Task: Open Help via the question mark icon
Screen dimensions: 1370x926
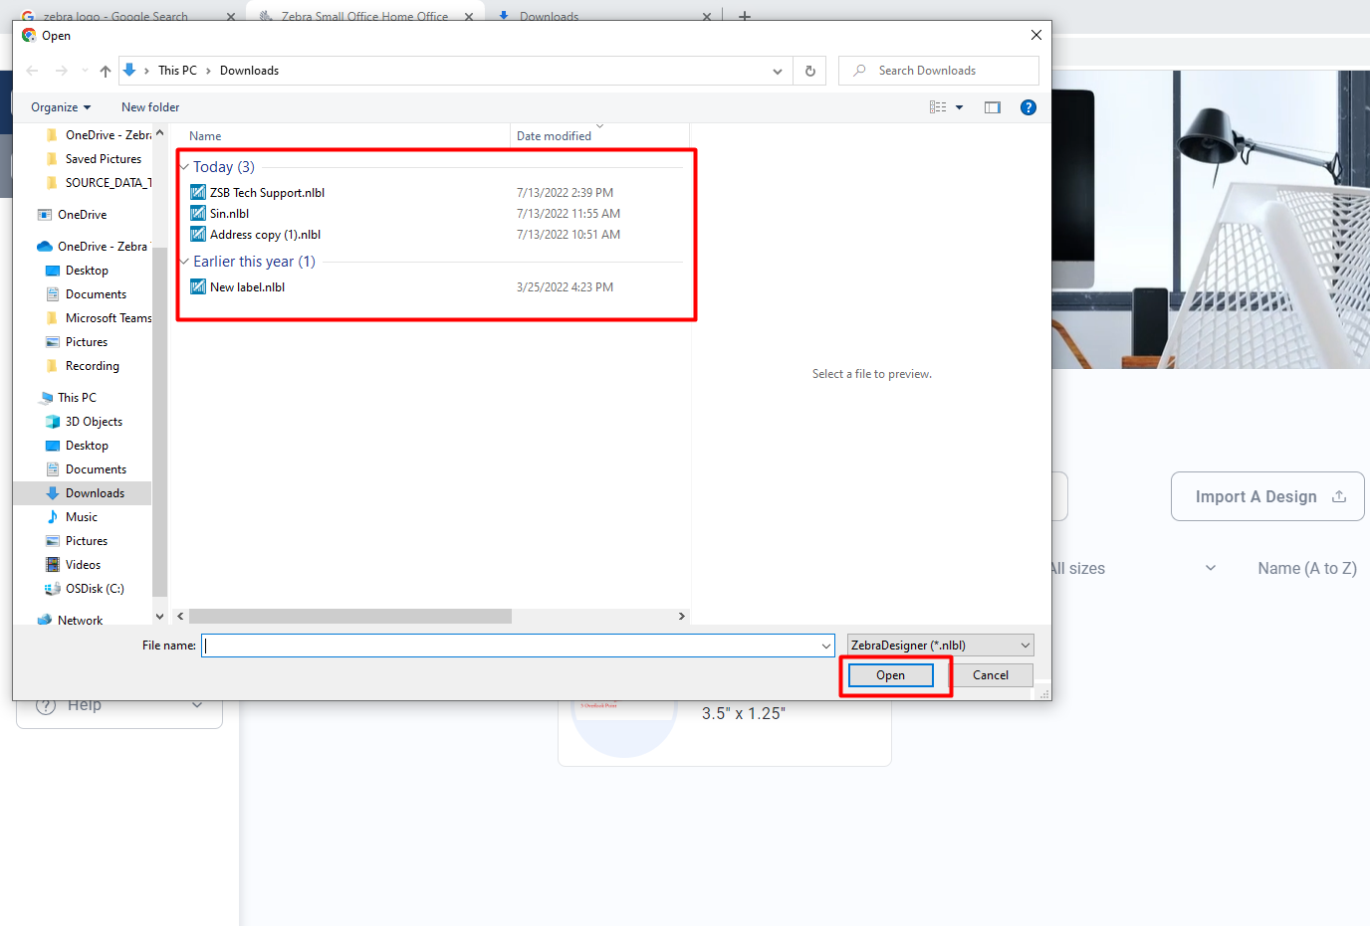Action: [1027, 106]
